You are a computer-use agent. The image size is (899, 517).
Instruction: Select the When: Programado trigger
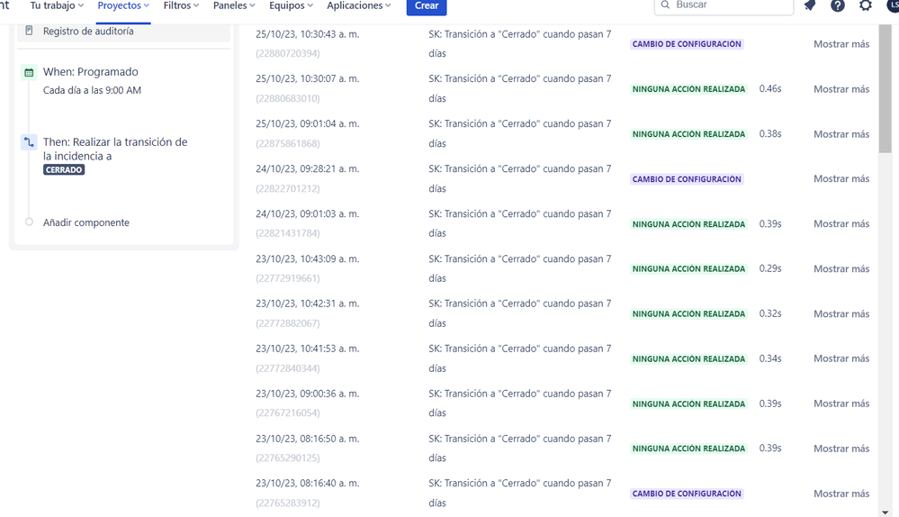click(x=91, y=72)
